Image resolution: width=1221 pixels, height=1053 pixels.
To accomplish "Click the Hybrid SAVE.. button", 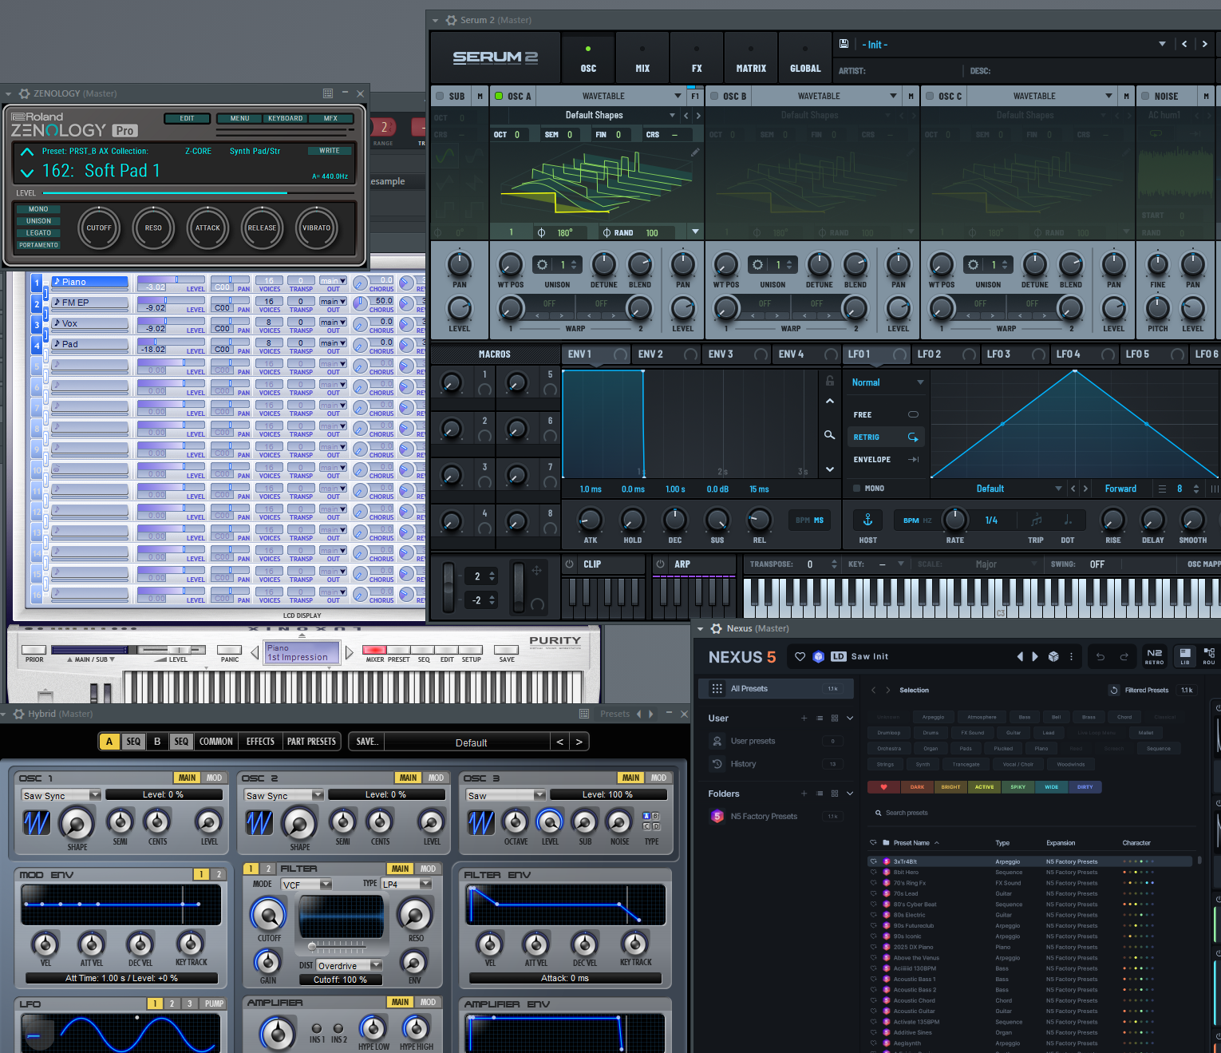I will [367, 742].
